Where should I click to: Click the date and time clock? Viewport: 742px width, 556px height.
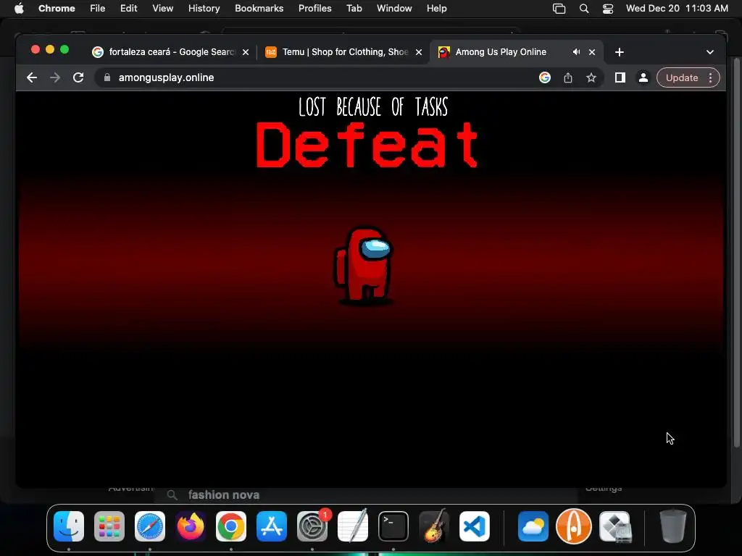677,9
